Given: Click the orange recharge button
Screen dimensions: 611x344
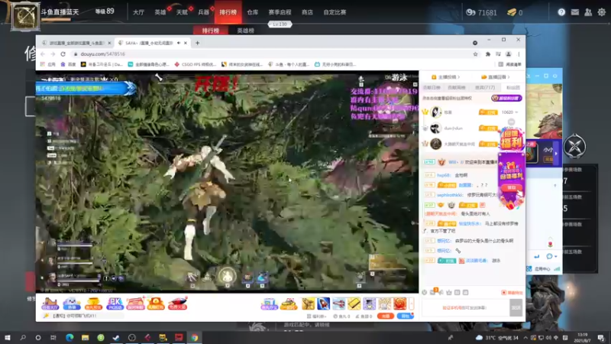Looking at the screenshot, I should (386, 316).
